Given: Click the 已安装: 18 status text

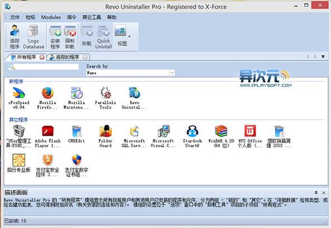Looking at the screenshot, I should (x=15, y=221).
